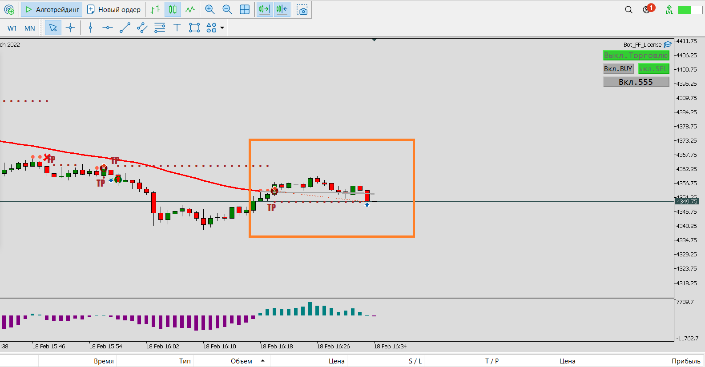Open the search magnifier at top right

pos(628,9)
